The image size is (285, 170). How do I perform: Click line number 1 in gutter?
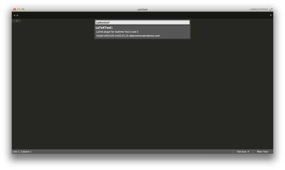[17, 21]
